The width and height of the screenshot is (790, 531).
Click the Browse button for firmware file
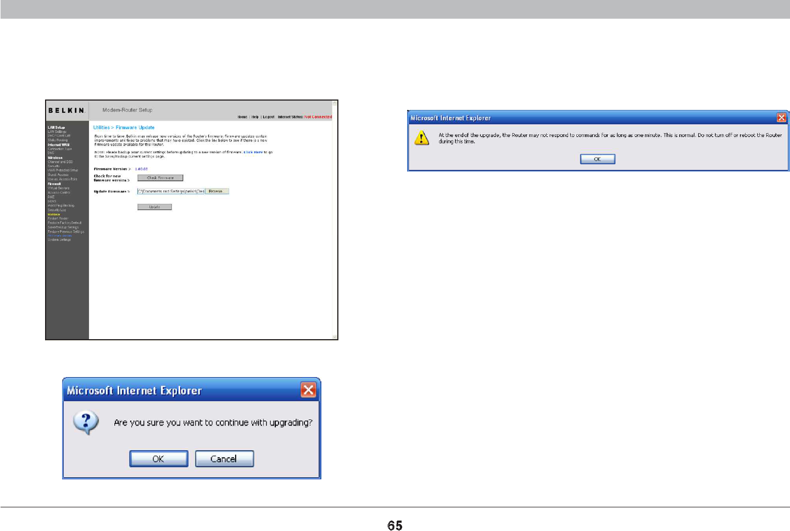(x=216, y=191)
